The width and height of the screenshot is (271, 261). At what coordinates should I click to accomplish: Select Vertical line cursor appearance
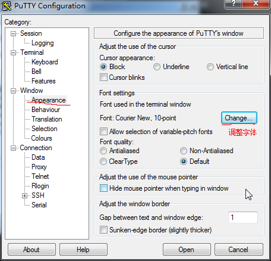point(210,67)
